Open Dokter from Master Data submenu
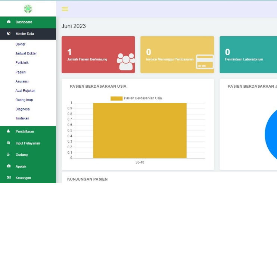 21,44
